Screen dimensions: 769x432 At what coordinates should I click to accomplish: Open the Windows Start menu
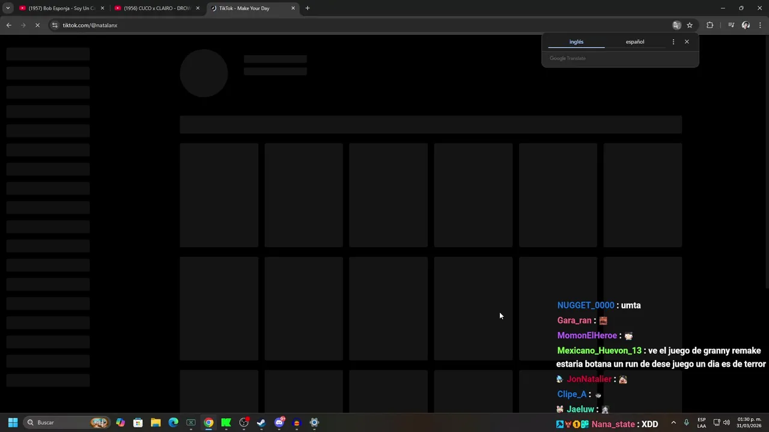pyautogui.click(x=13, y=422)
